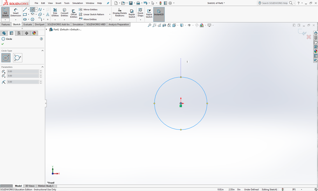This screenshot has width=318, height=191.
Task: Click Zoom to Area icon
Action: coord(154,25)
